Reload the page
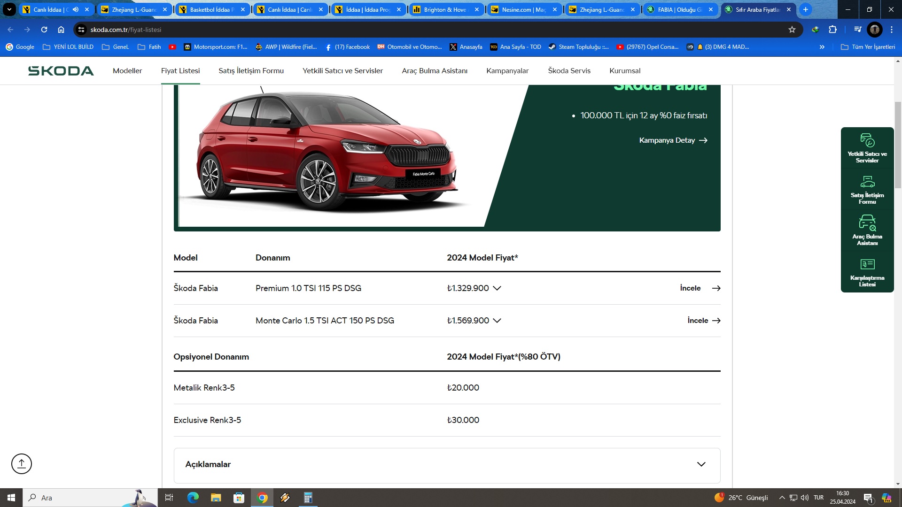902x507 pixels. coord(44,30)
